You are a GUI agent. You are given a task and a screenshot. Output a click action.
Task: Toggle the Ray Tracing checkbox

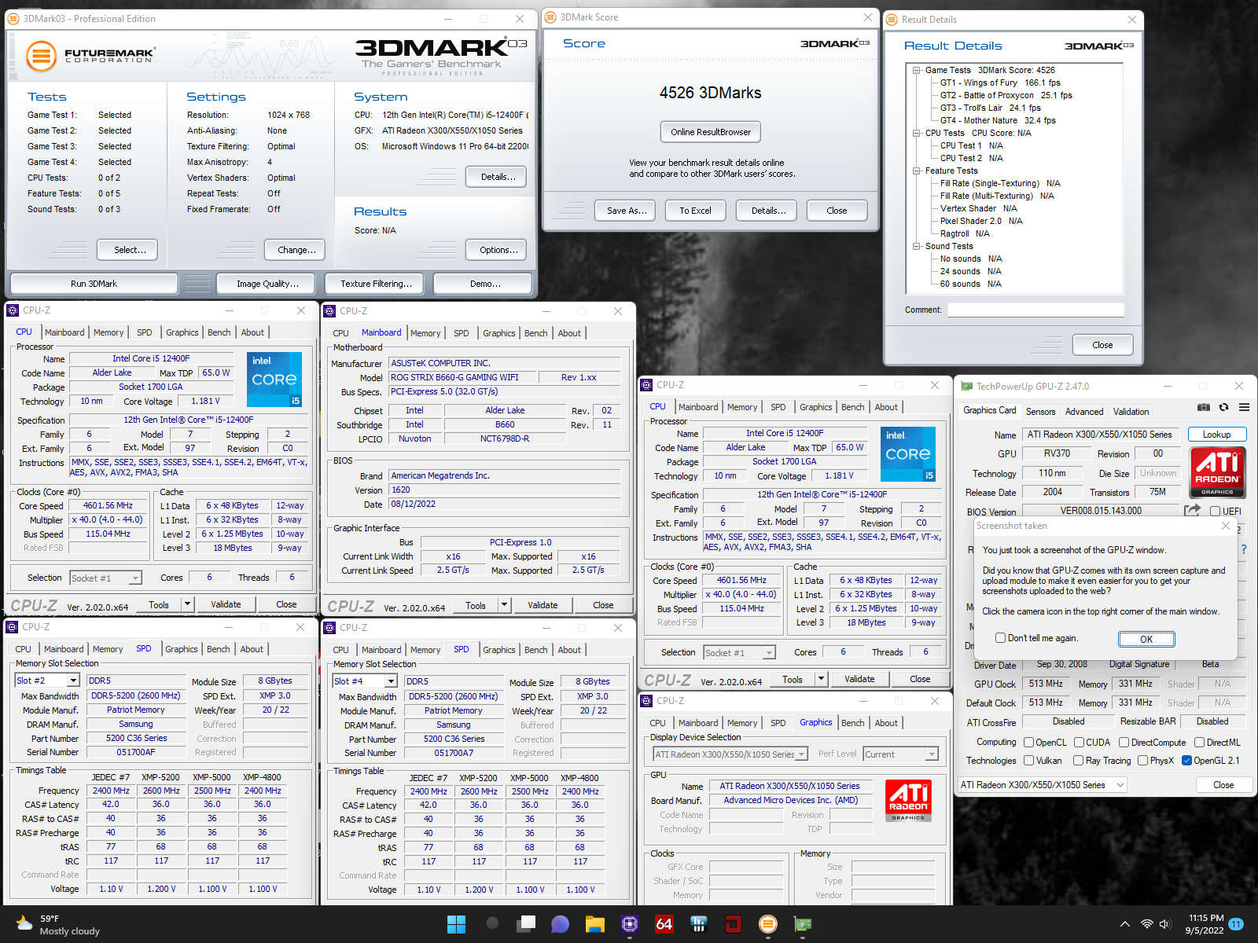click(1078, 761)
